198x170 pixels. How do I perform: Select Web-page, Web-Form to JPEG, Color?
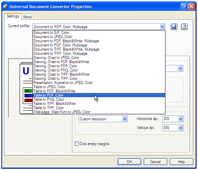99,112
